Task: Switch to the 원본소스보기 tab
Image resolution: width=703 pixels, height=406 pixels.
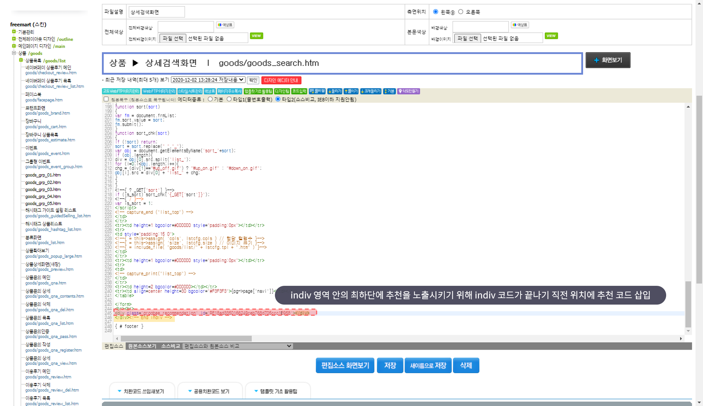Action: 142,346
